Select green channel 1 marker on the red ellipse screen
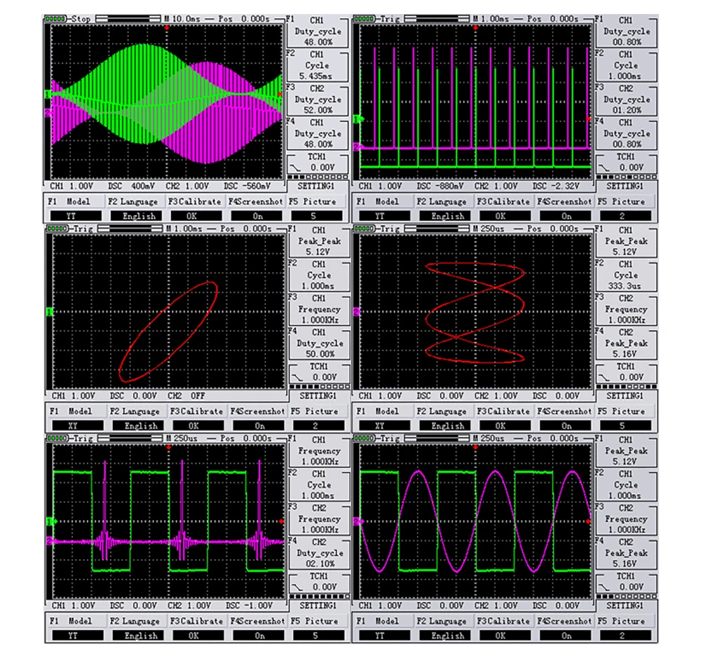 50,311
